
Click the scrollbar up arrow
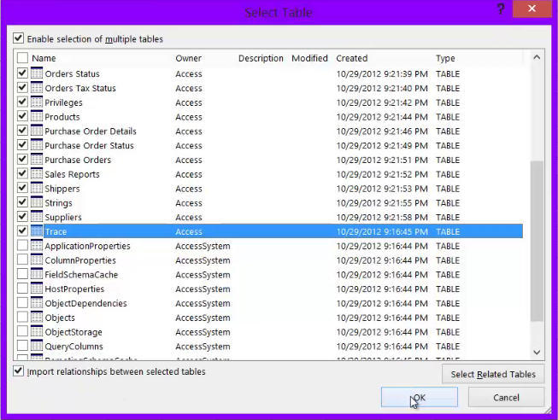point(537,57)
